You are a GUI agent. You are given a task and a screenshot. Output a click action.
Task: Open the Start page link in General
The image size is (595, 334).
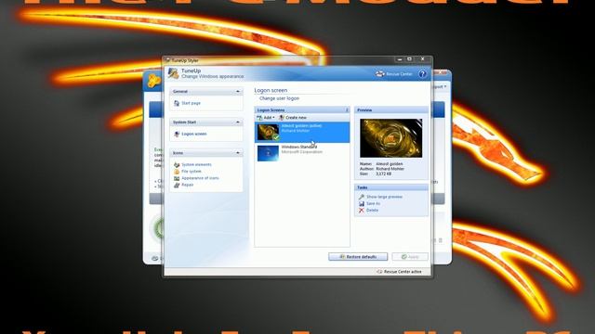tap(191, 103)
